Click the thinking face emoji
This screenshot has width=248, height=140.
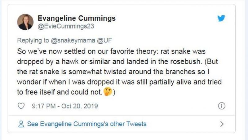coord(108,93)
